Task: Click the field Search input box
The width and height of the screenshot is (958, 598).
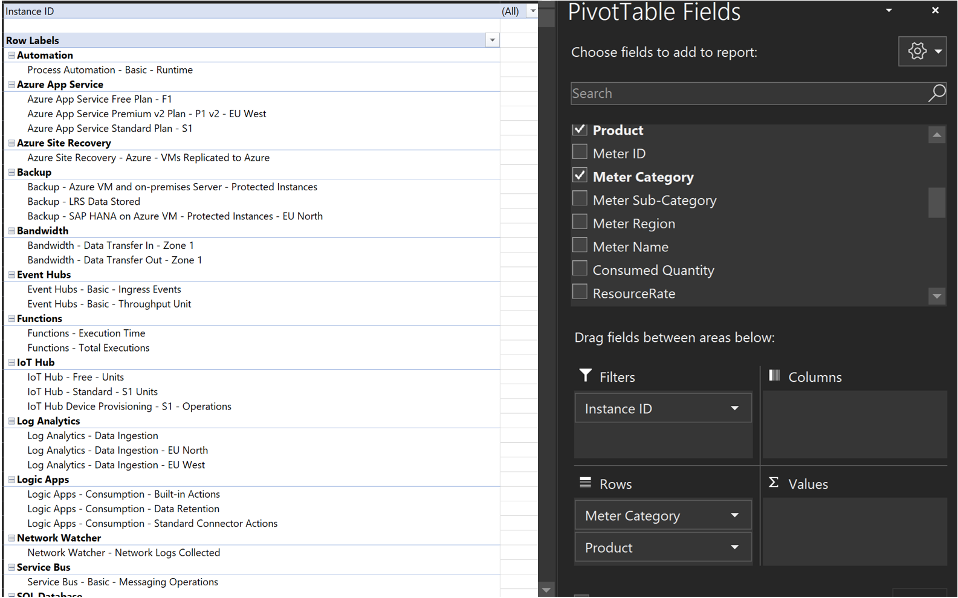Action: 746,93
